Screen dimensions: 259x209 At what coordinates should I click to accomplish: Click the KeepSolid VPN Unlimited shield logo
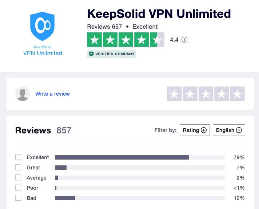coord(43,26)
